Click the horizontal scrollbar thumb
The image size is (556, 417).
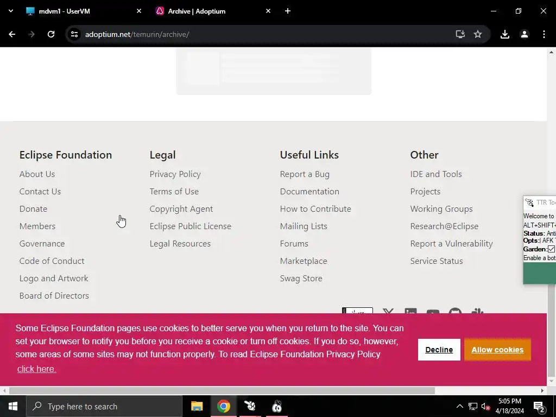point(222,390)
